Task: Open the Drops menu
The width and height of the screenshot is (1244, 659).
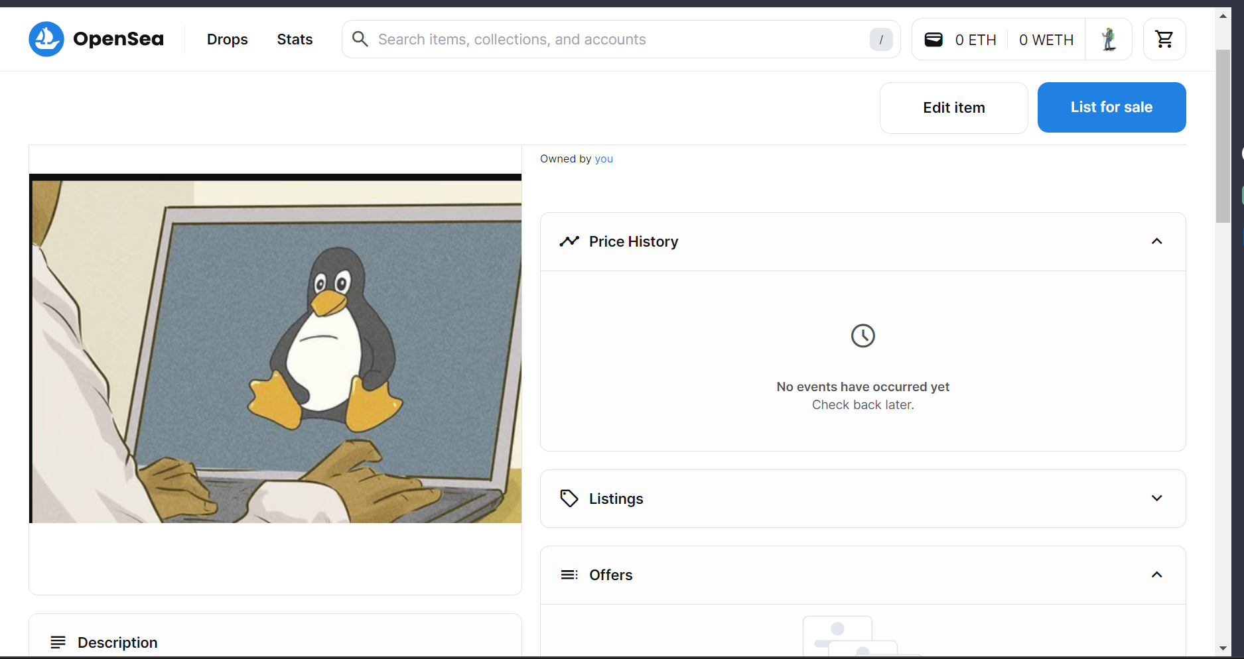Action: pyautogui.click(x=228, y=40)
